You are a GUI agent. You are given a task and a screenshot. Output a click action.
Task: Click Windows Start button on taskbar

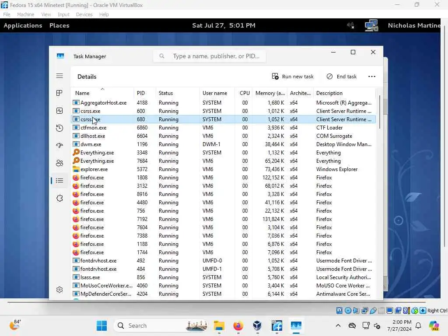(x=101, y=325)
